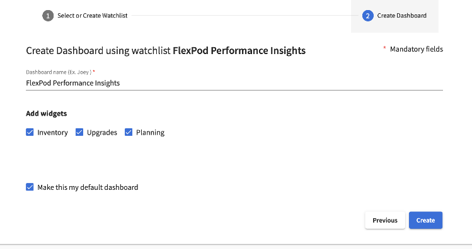Click the Inventory label text
Screen dimensions: 472x249
point(52,133)
